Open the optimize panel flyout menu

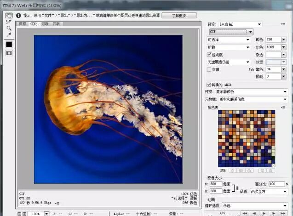tap(283, 24)
